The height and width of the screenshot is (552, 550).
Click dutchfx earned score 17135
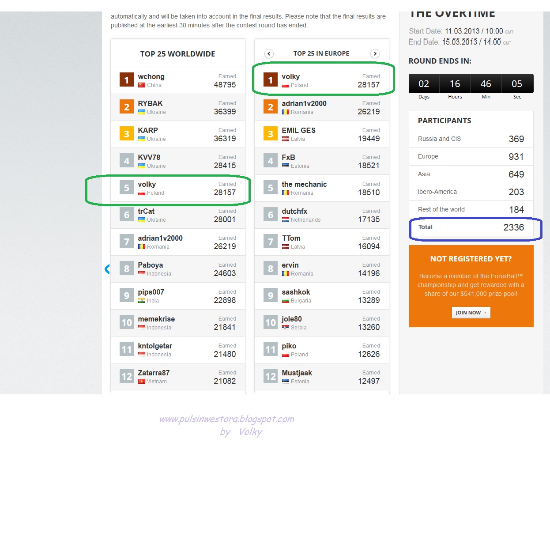pyautogui.click(x=369, y=219)
